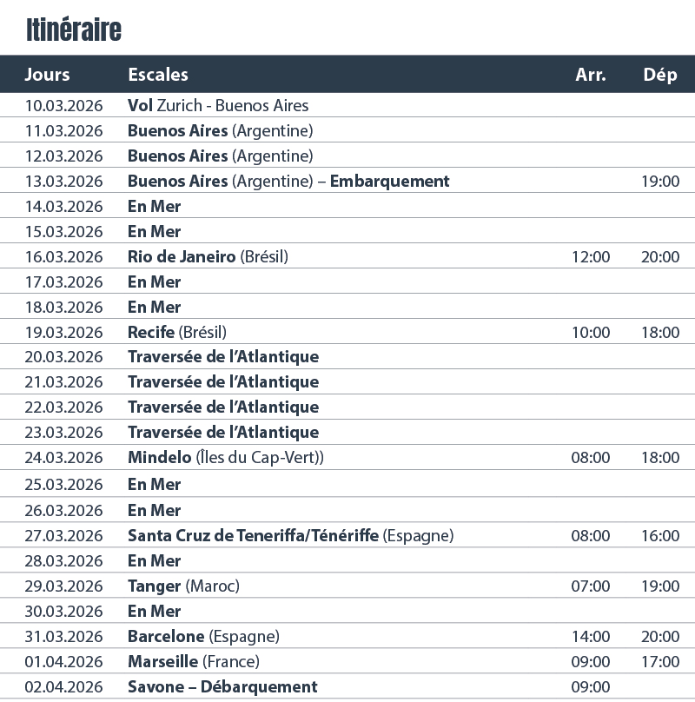This screenshot has height=702, width=695.
Task: Select the Savone – Débarquement entry
Action: (x=222, y=687)
